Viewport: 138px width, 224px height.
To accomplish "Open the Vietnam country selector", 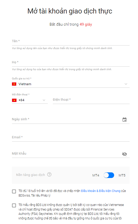I will 71,84.
